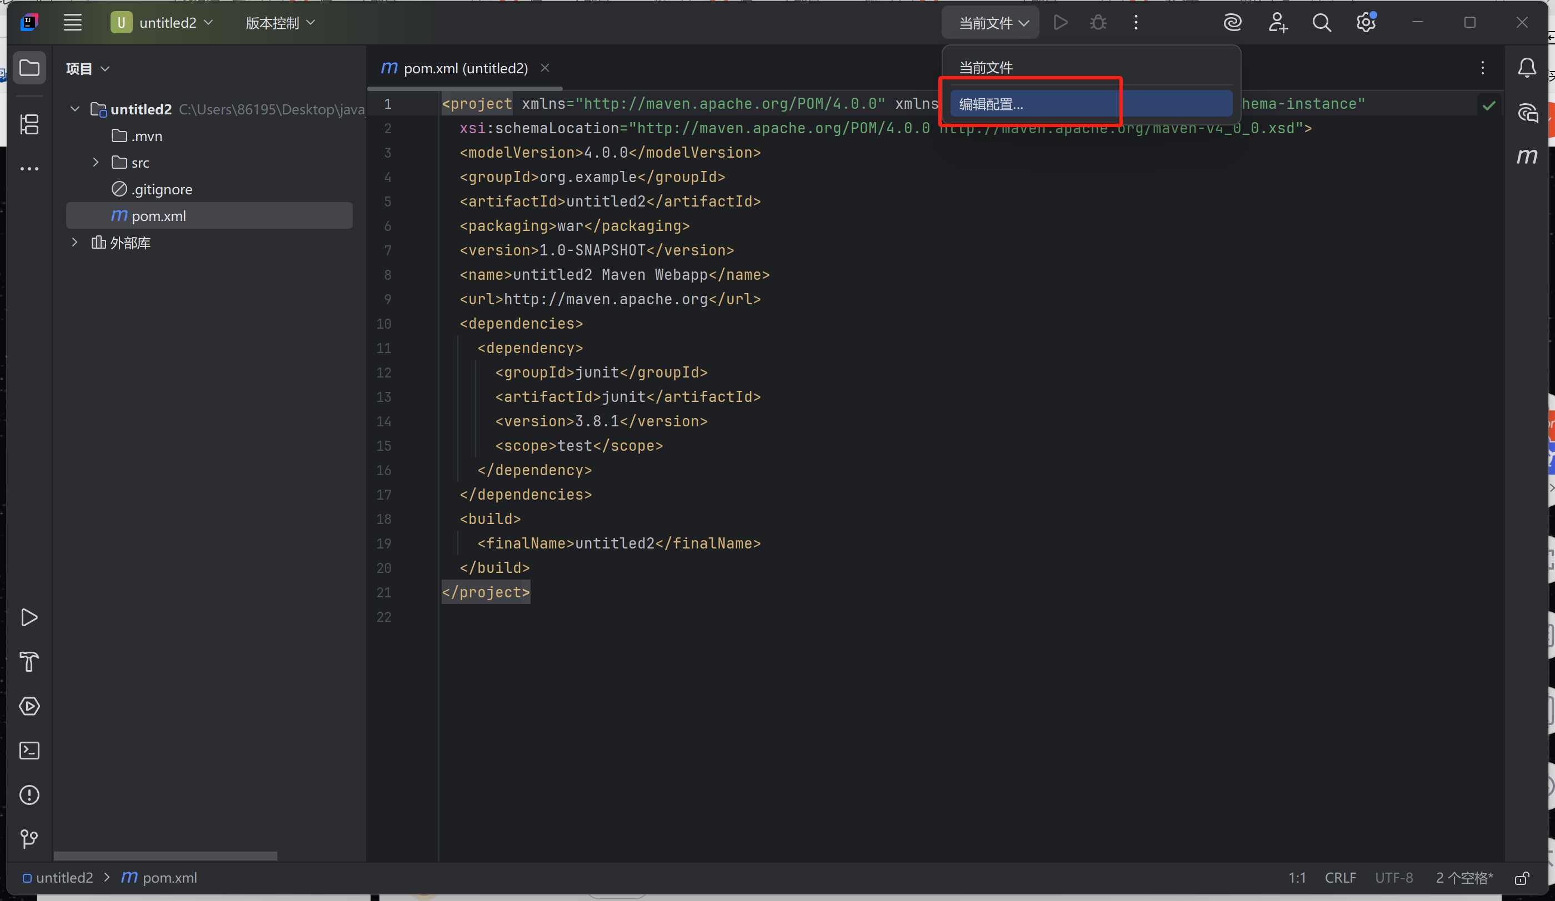1555x901 pixels.
Task: Open Search Everywhere magnifier
Action: 1322,23
